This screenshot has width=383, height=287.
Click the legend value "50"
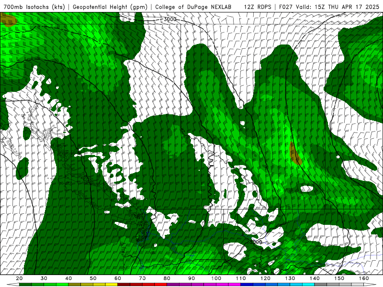[x=93, y=278]
